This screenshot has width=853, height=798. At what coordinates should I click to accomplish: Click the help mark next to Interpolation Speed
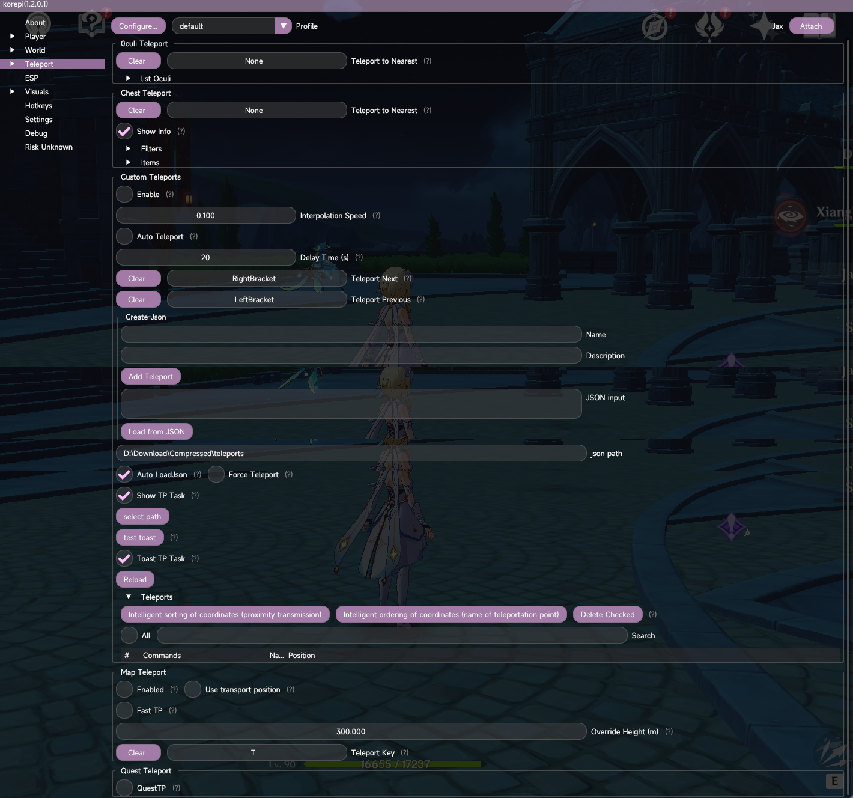[x=377, y=216]
